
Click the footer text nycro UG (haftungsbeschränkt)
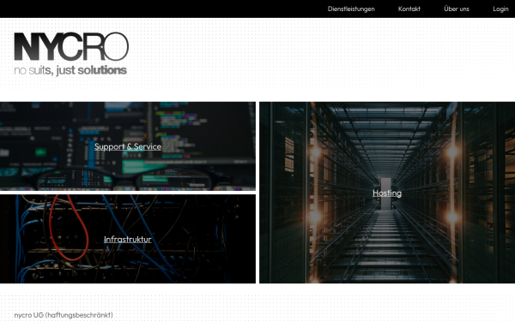[x=64, y=315]
